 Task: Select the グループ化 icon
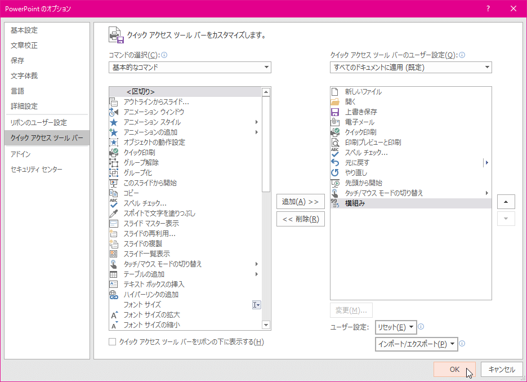[114, 173]
